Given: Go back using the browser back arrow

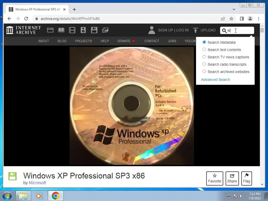Looking at the screenshot, I should click(x=9, y=19).
